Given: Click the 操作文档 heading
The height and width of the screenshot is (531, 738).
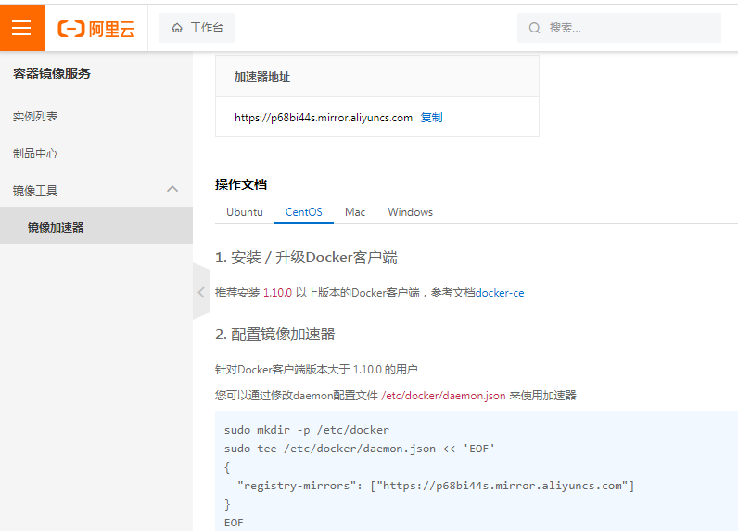Looking at the screenshot, I should [241, 184].
